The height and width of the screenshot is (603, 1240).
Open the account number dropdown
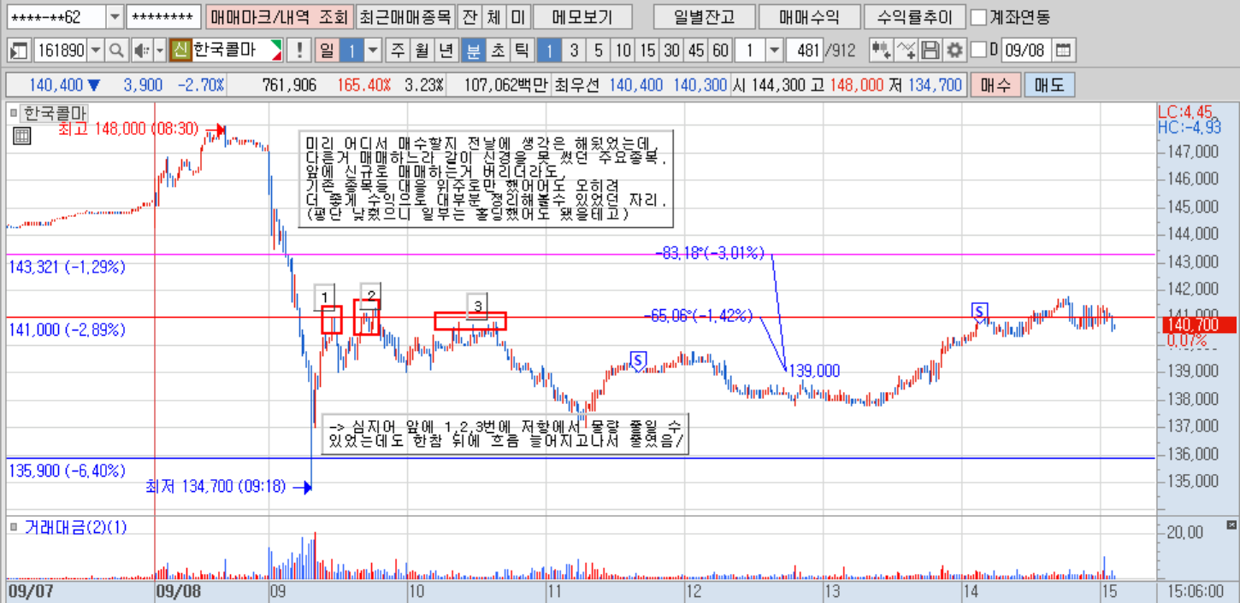(x=115, y=16)
